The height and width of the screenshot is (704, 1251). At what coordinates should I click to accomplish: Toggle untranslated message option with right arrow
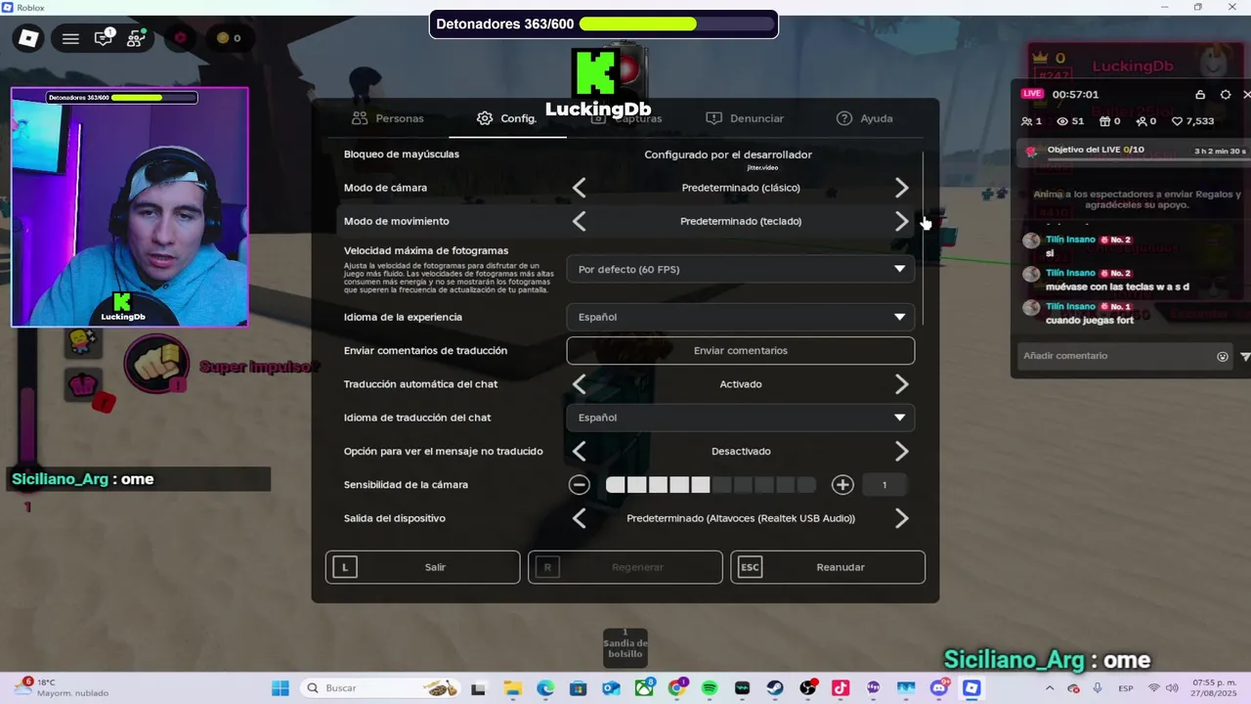[x=901, y=452]
